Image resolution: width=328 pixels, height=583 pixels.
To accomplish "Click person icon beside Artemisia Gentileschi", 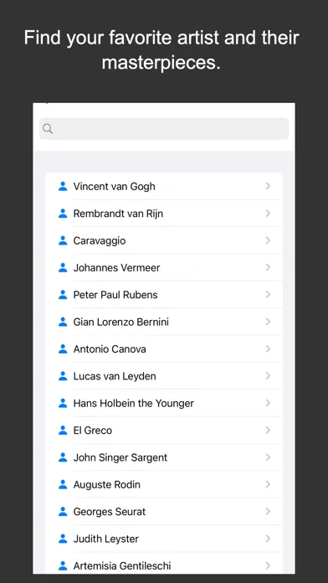I will (x=63, y=566).
